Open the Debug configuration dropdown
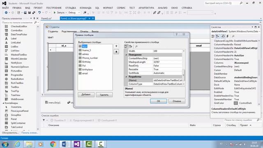 pyautogui.click(x=79, y=13)
